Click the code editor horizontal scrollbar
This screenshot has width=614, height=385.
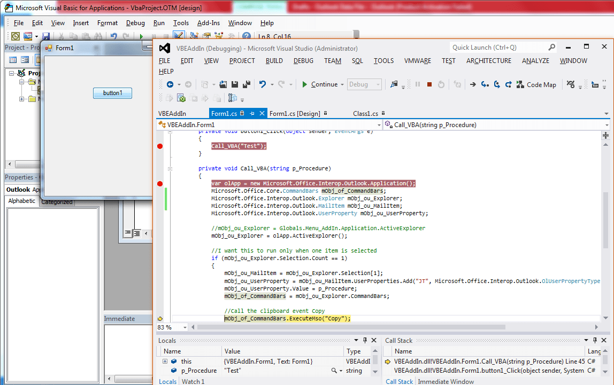(x=351, y=327)
